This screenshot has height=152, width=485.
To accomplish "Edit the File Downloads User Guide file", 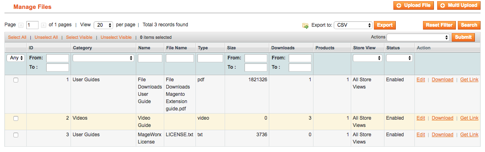I will 421,80.
